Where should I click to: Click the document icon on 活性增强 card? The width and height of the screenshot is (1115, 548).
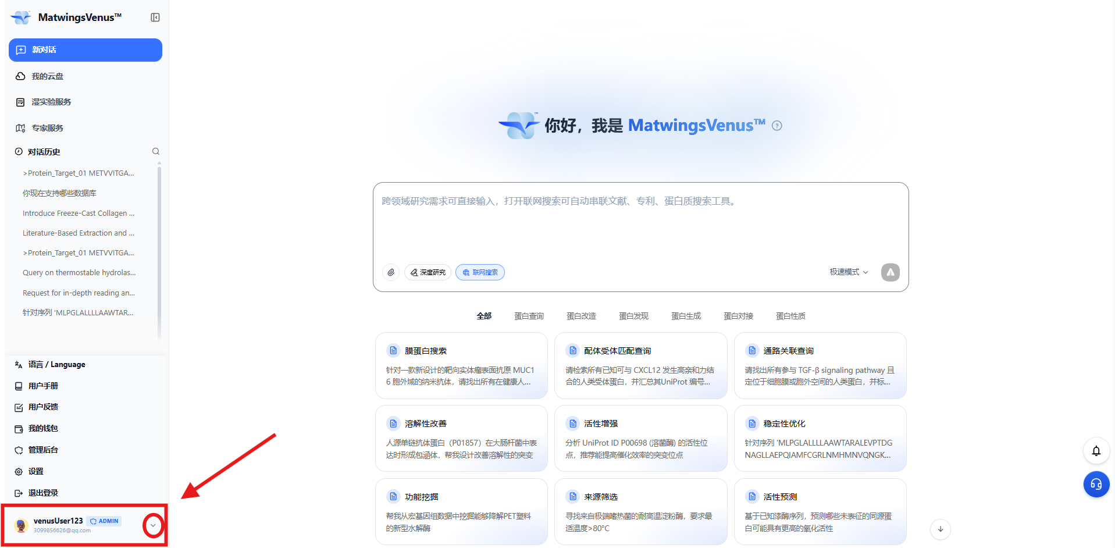click(x=573, y=424)
